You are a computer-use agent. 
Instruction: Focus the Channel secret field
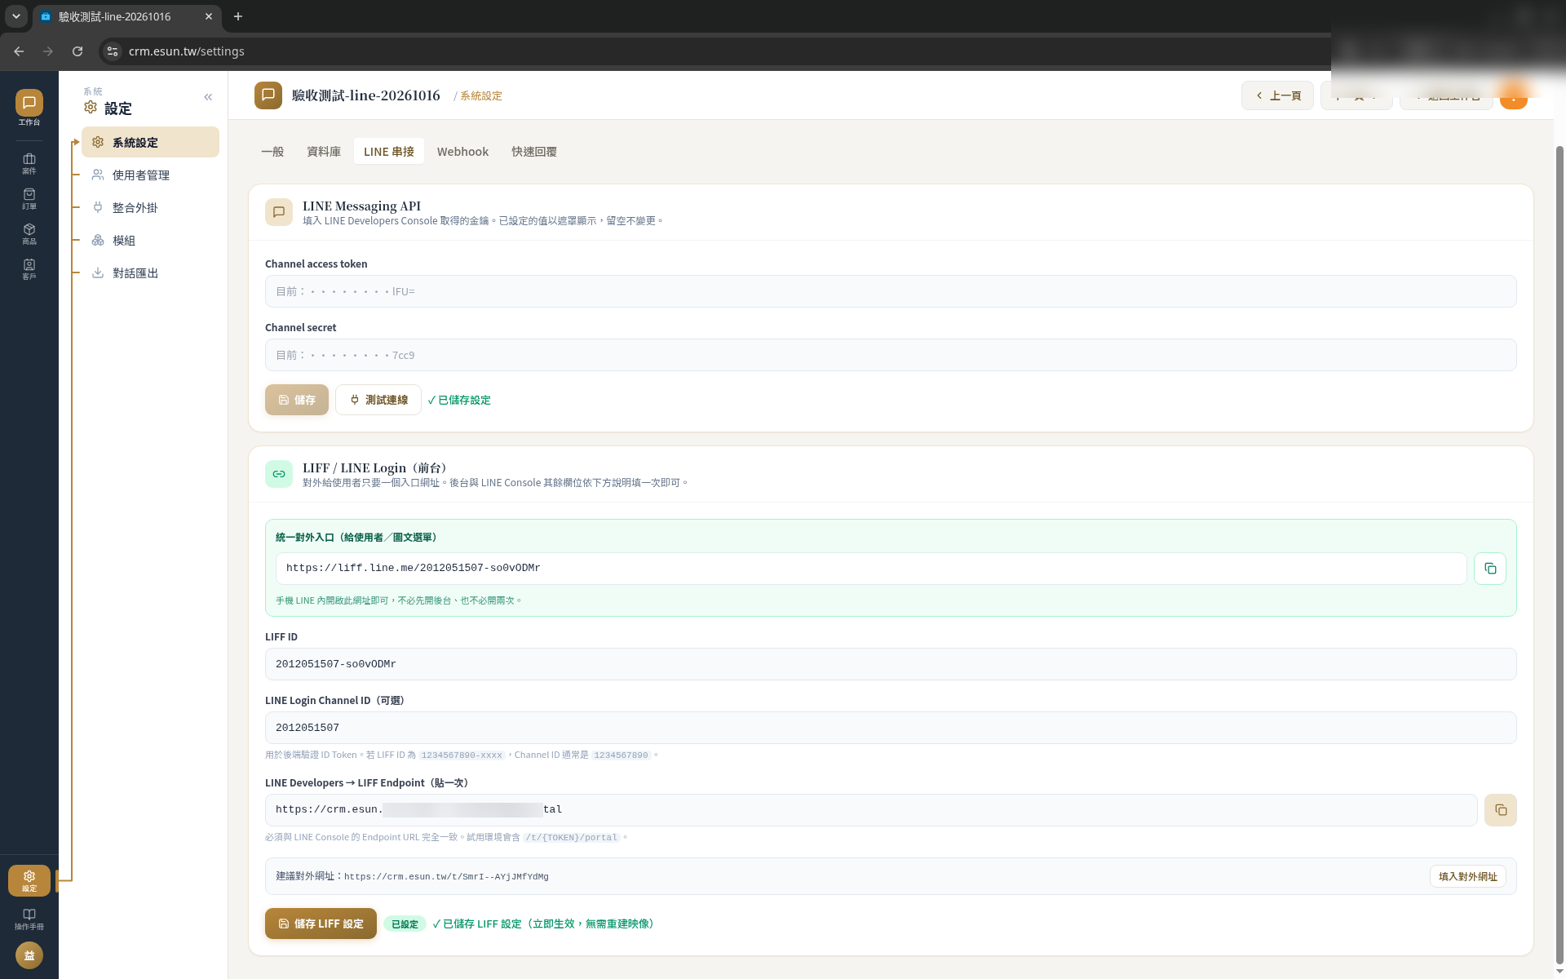(x=891, y=355)
